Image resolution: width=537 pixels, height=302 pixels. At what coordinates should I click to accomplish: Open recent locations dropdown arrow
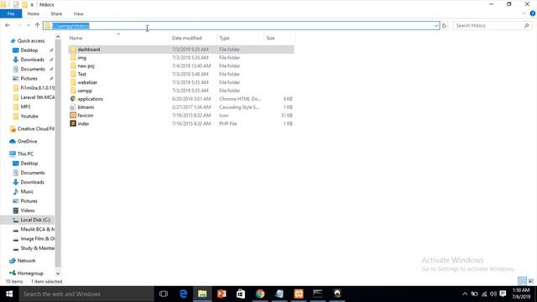[28, 25]
